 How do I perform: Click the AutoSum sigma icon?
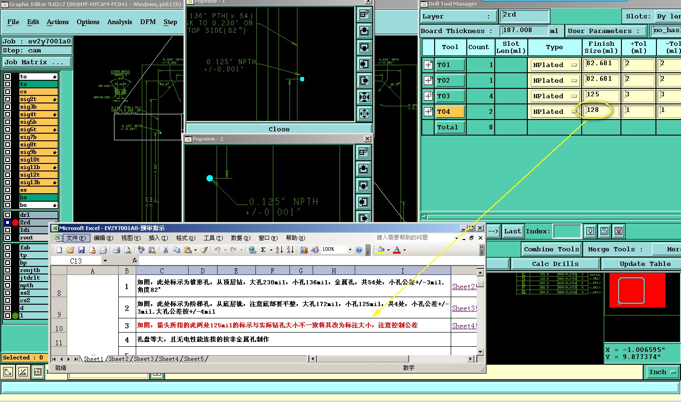[x=263, y=250]
